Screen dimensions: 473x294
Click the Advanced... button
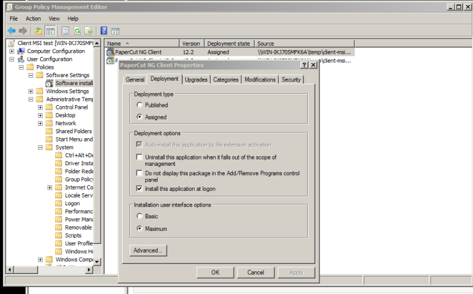[148, 250]
